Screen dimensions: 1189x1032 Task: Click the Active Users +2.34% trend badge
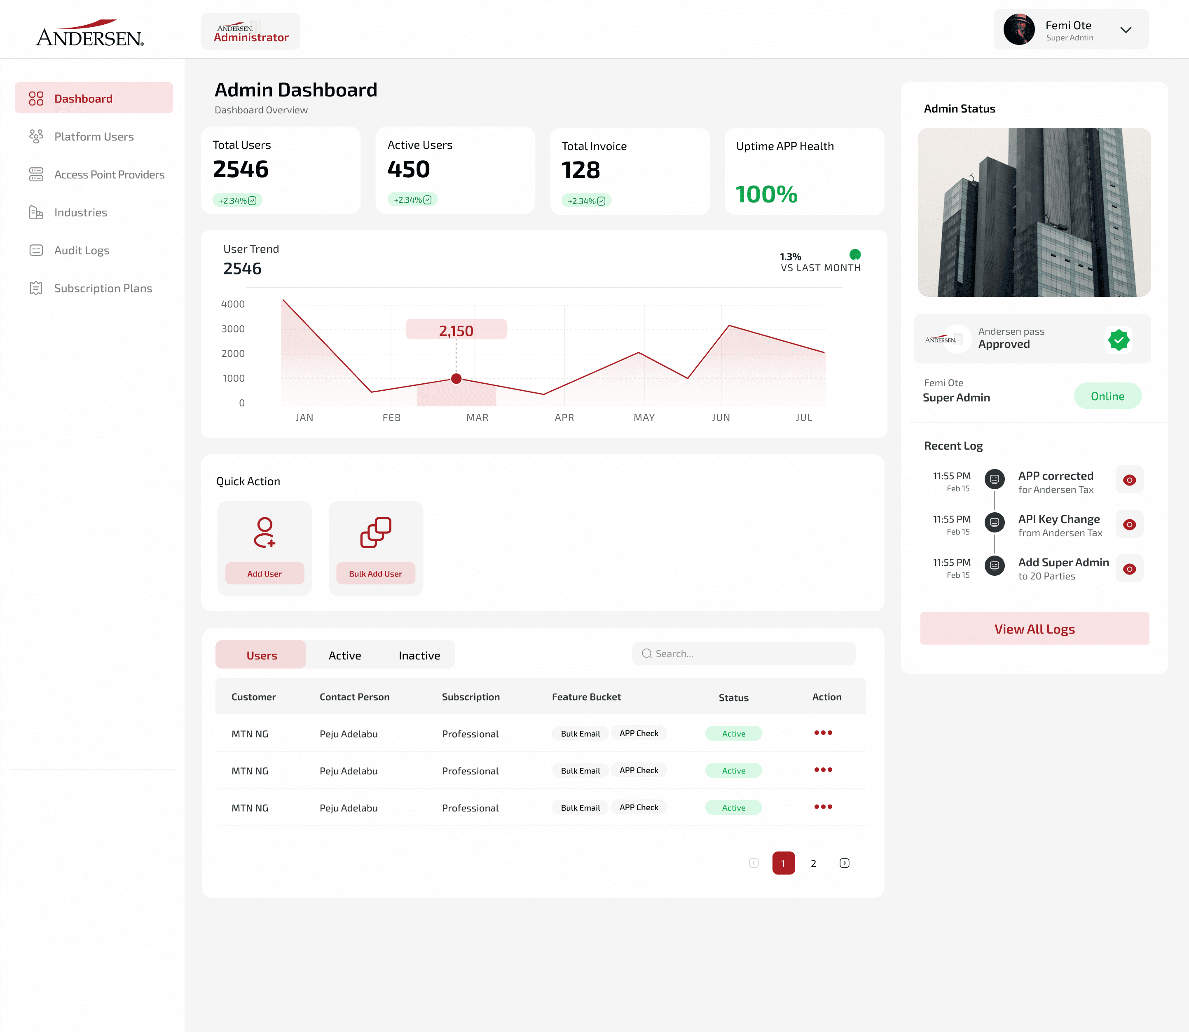412,200
